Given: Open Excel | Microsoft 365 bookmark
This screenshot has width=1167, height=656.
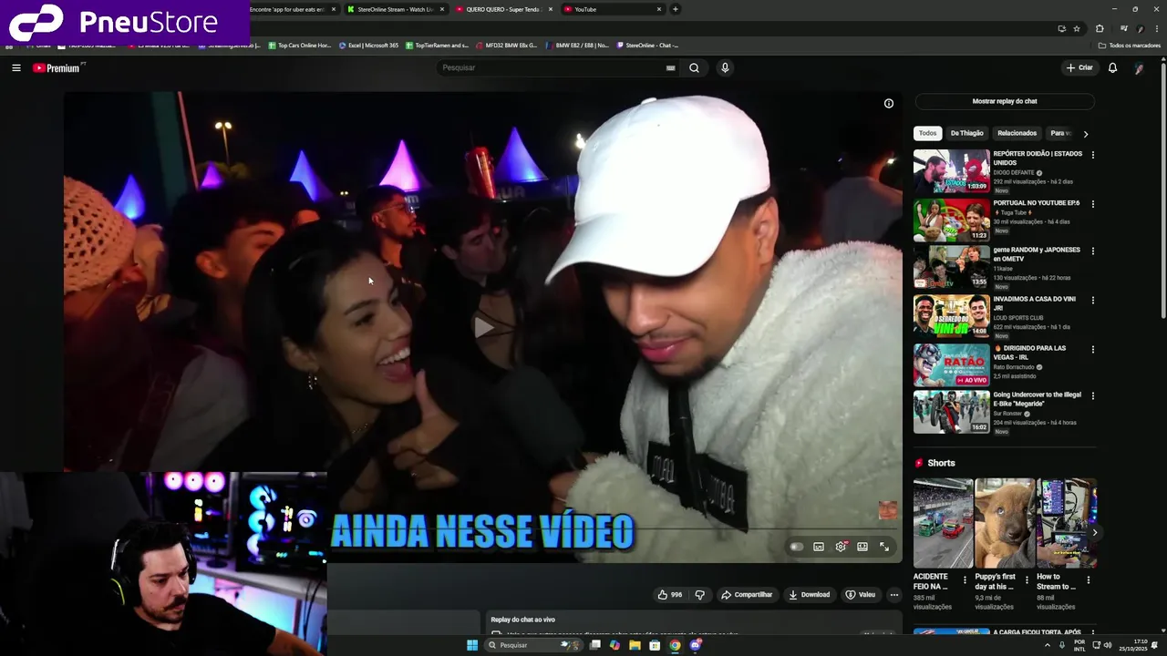Looking at the screenshot, I should click(x=368, y=46).
